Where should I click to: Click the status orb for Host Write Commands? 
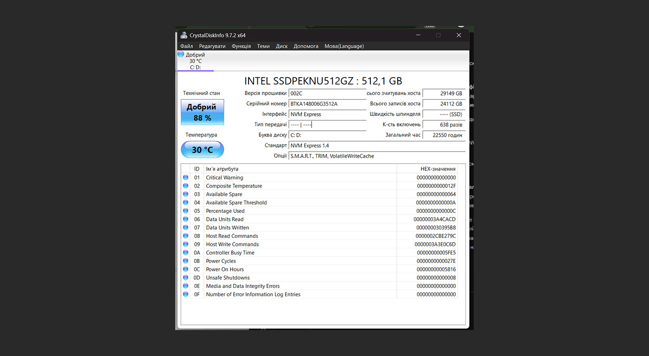click(185, 244)
